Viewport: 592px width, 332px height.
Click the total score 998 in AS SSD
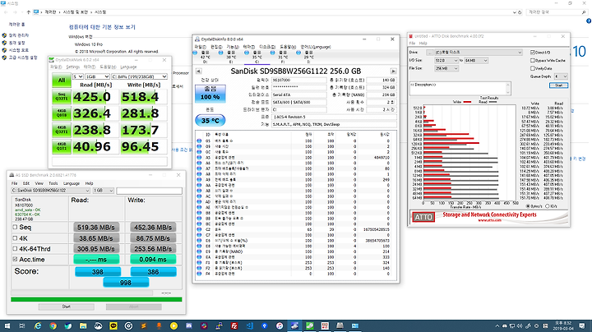[126, 283]
